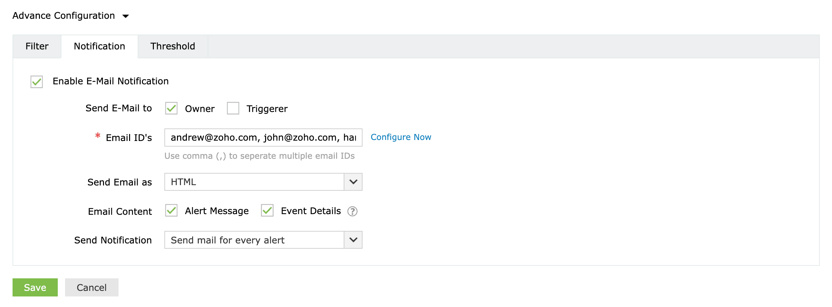Open the Send Email as format dropdown

click(353, 181)
